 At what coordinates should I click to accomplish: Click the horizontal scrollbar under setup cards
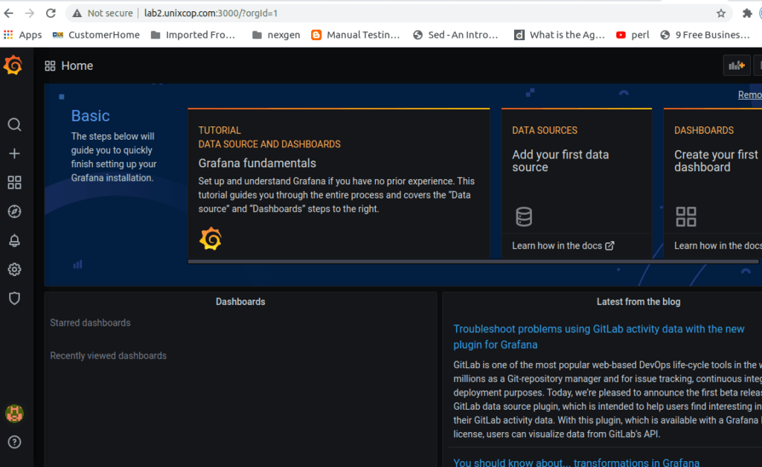(x=473, y=262)
